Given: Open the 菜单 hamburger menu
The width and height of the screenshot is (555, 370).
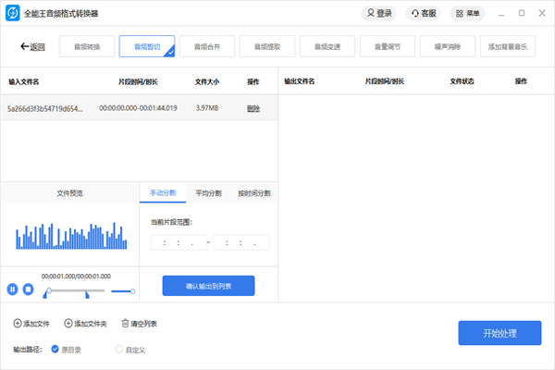Looking at the screenshot, I should tap(459, 14).
